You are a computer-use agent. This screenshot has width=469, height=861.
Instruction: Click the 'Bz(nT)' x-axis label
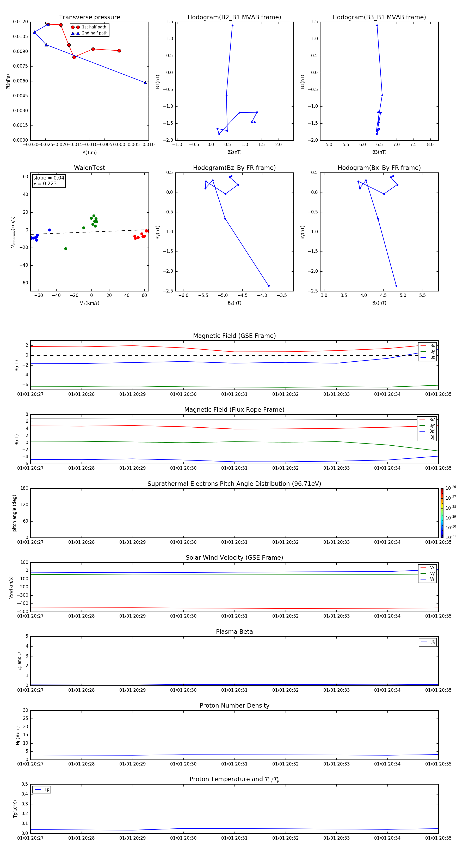point(234,303)
